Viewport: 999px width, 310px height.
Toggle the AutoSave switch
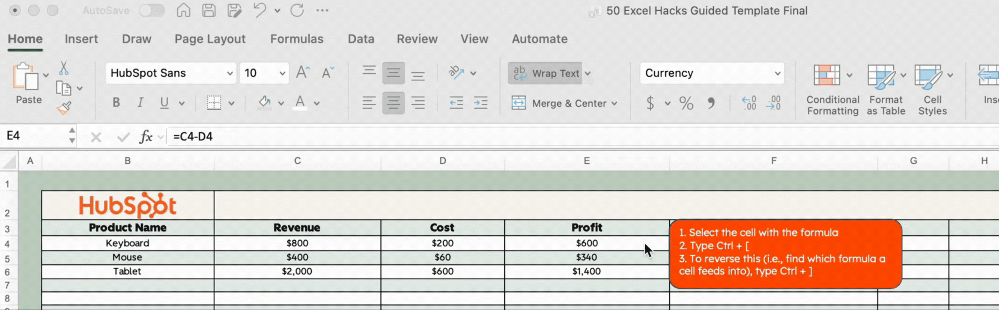pos(151,10)
